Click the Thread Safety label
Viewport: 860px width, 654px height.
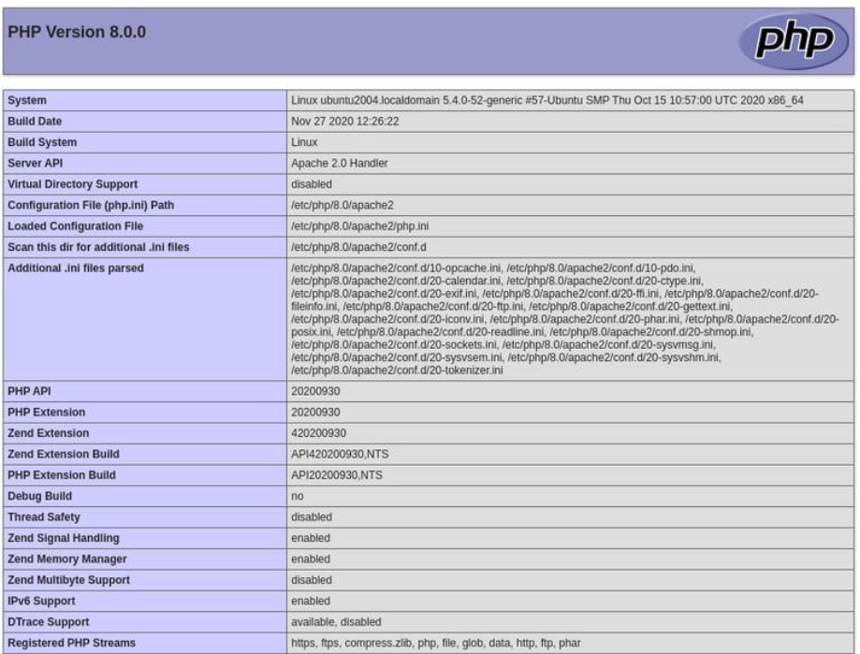point(44,517)
